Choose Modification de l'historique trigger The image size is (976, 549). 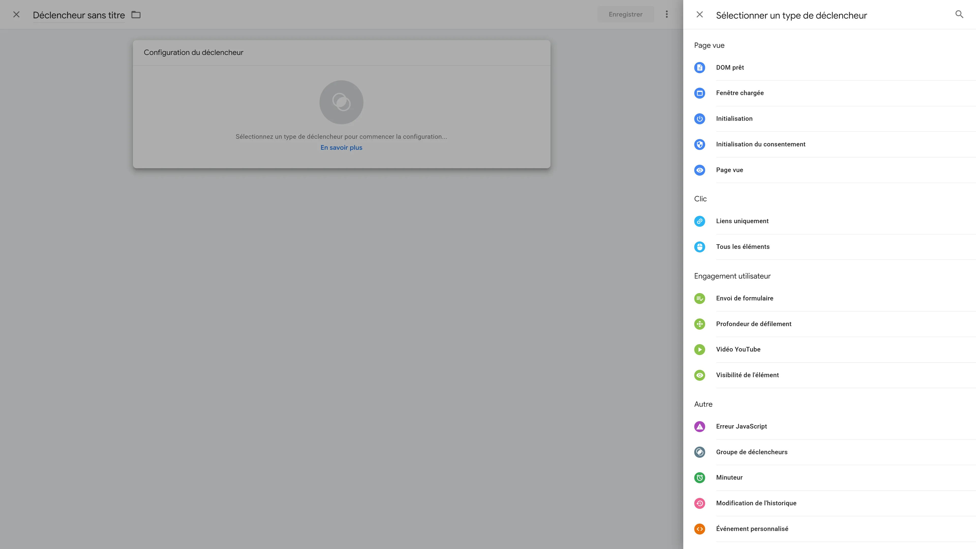coord(835,503)
